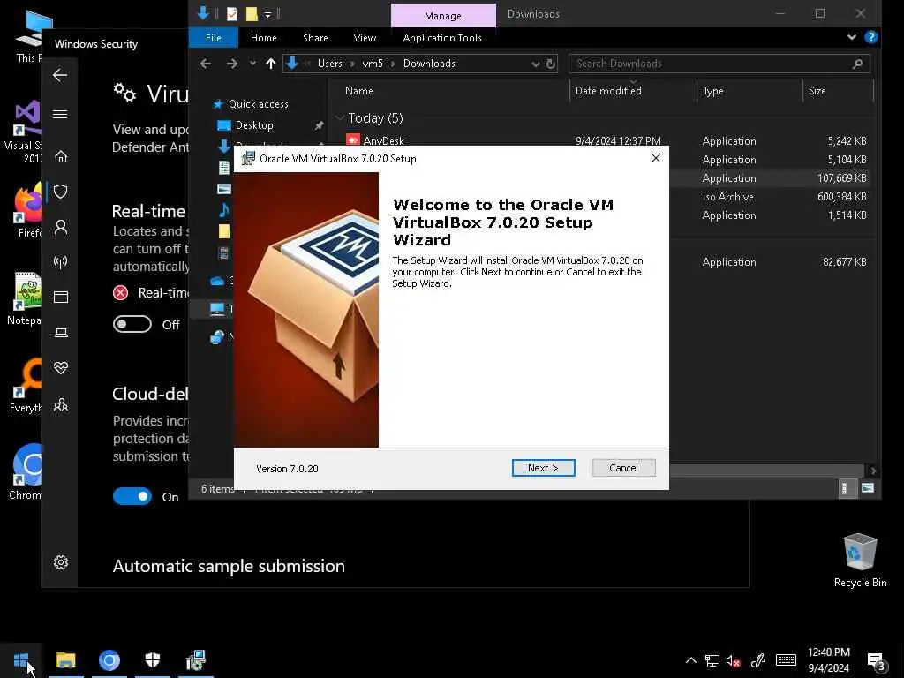Click vm5 in address breadcrumb
Image resolution: width=904 pixels, height=678 pixels.
pos(373,64)
